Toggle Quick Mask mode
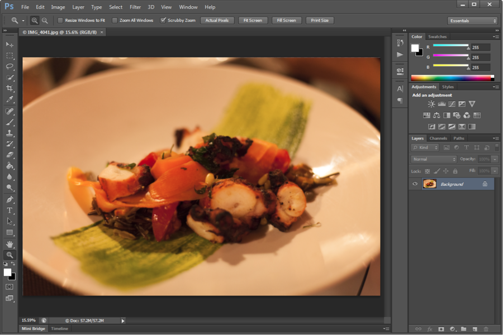The width and height of the screenshot is (503, 335). coord(10,287)
